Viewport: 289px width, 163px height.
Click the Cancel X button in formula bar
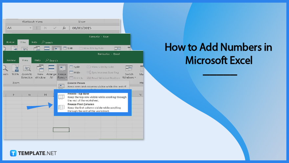point(45,28)
